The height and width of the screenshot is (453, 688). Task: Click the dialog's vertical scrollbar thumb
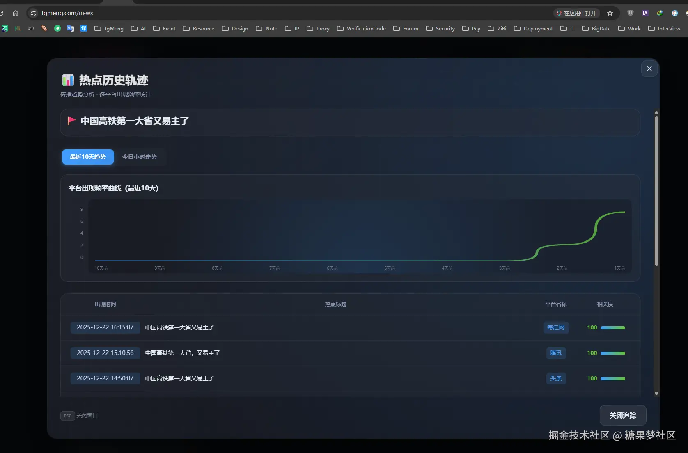656,191
